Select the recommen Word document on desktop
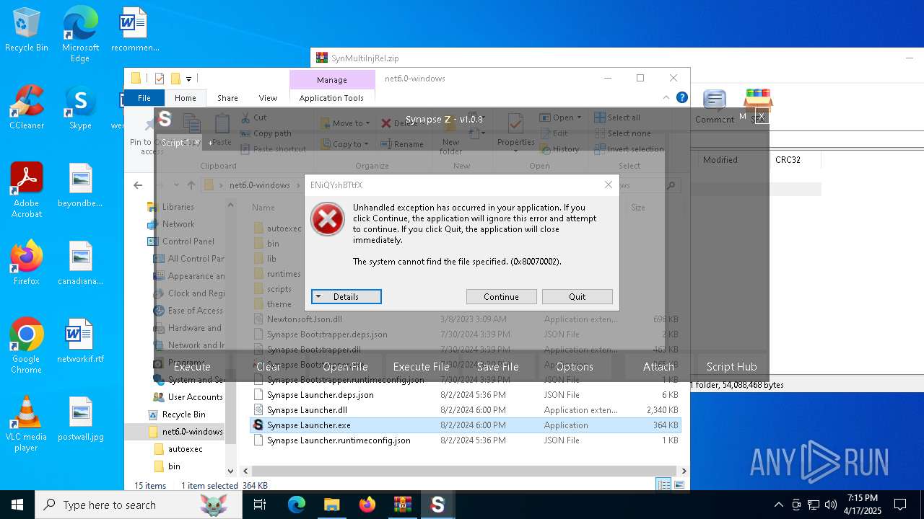This screenshot has height=519, width=924. [134, 29]
